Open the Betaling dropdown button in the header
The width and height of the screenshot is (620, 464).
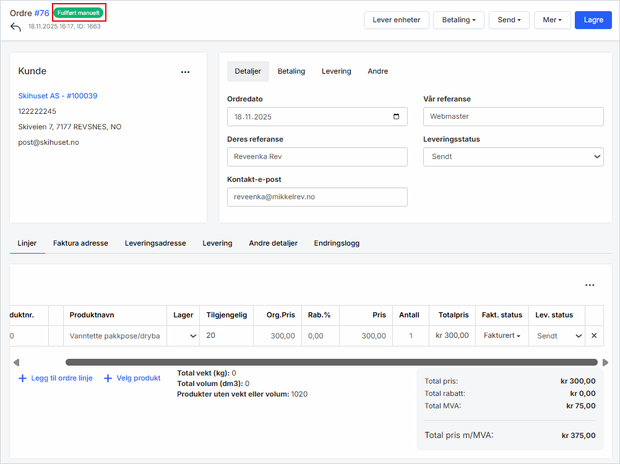pyautogui.click(x=459, y=20)
